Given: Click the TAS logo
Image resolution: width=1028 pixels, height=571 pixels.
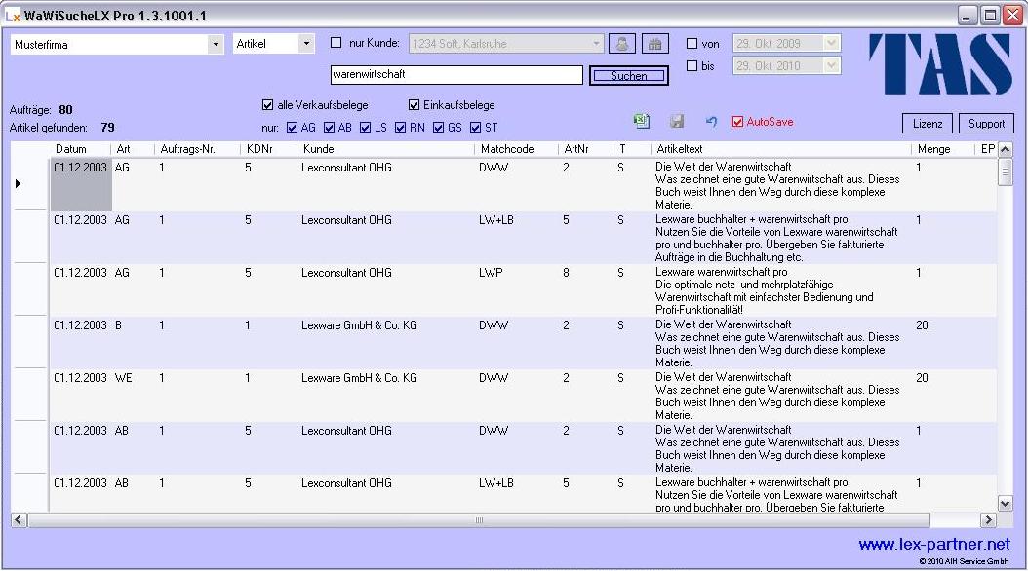Looking at the screenshot, I should pos(940,63).
